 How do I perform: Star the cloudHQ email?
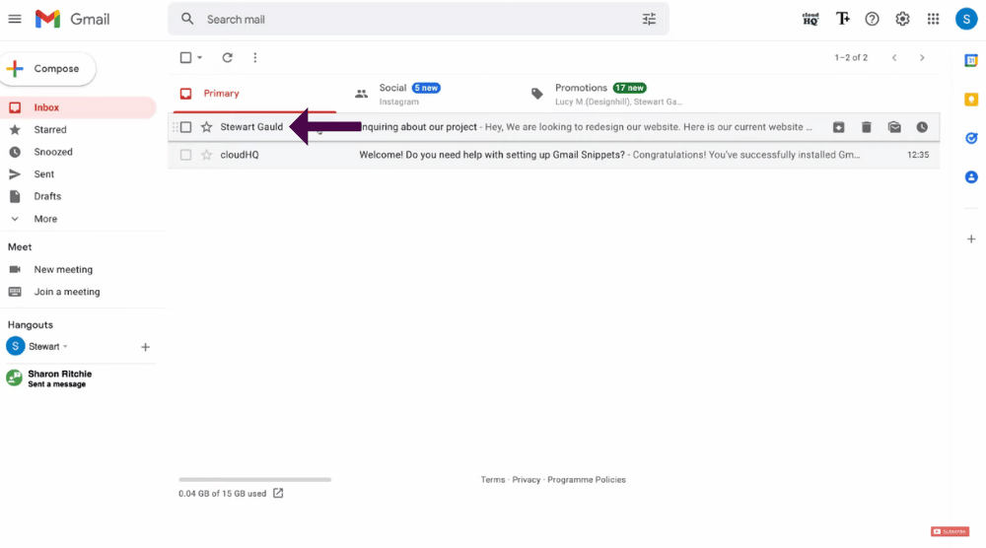[x=206, y=155]
